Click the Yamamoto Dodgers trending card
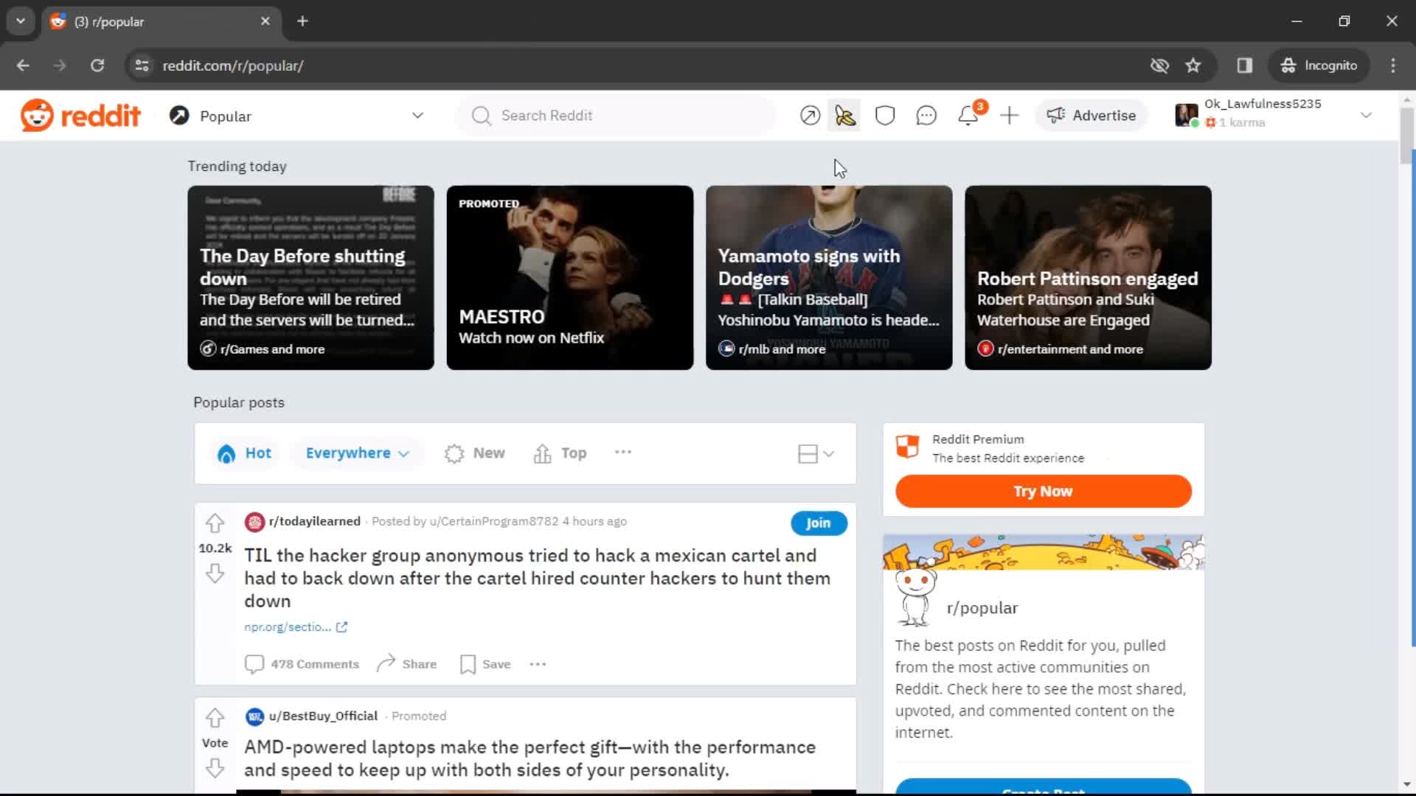 click(829, 278)
